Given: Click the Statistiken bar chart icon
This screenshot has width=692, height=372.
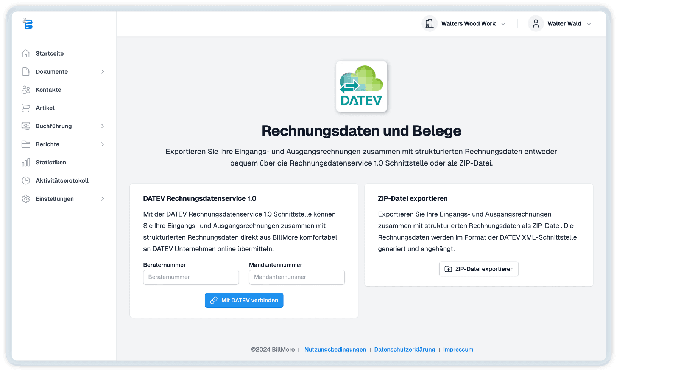Looking at the screenshot, I should tap(26, 162).
